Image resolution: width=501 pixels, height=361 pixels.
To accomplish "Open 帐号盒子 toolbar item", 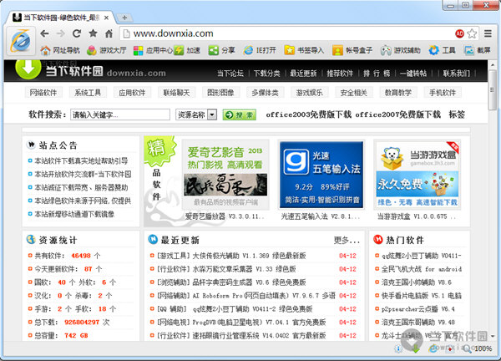I will (x=352, y=50).
